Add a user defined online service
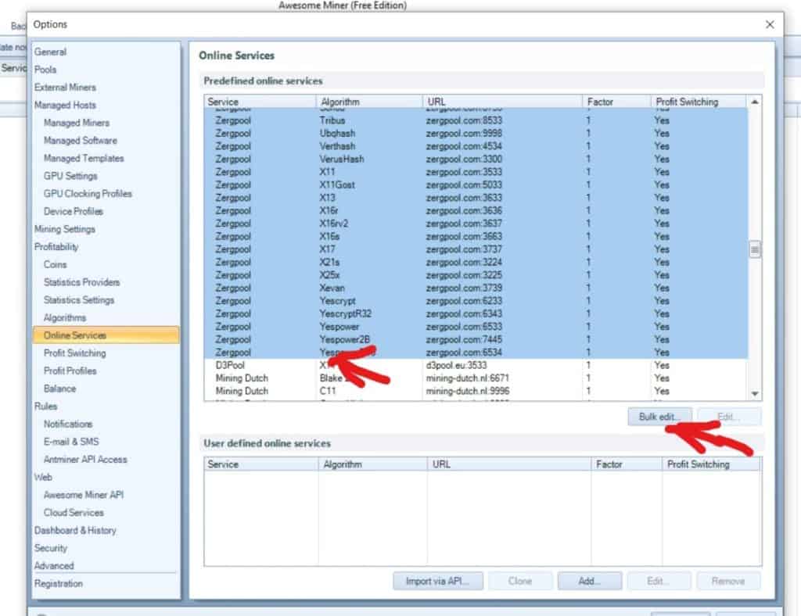The image size is (801, 616). point(590,582)
